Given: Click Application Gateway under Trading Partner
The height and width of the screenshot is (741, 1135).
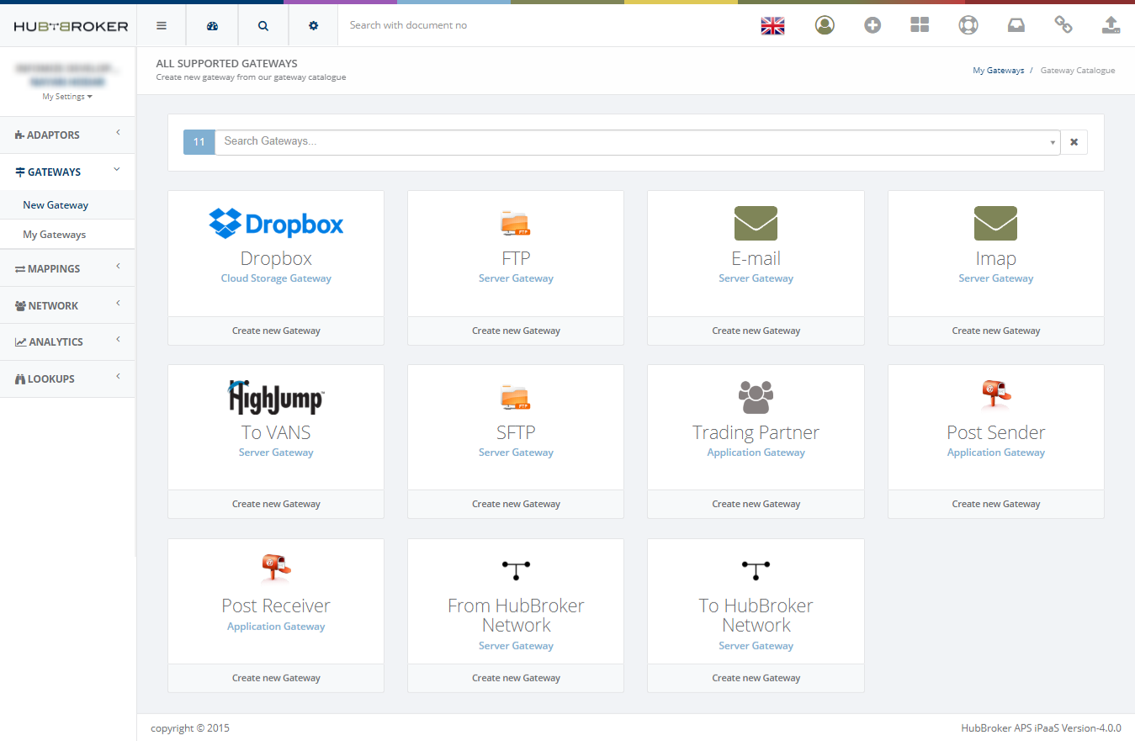Looking at the screenshot, I should pyautogui.click(x=756, y=453).
